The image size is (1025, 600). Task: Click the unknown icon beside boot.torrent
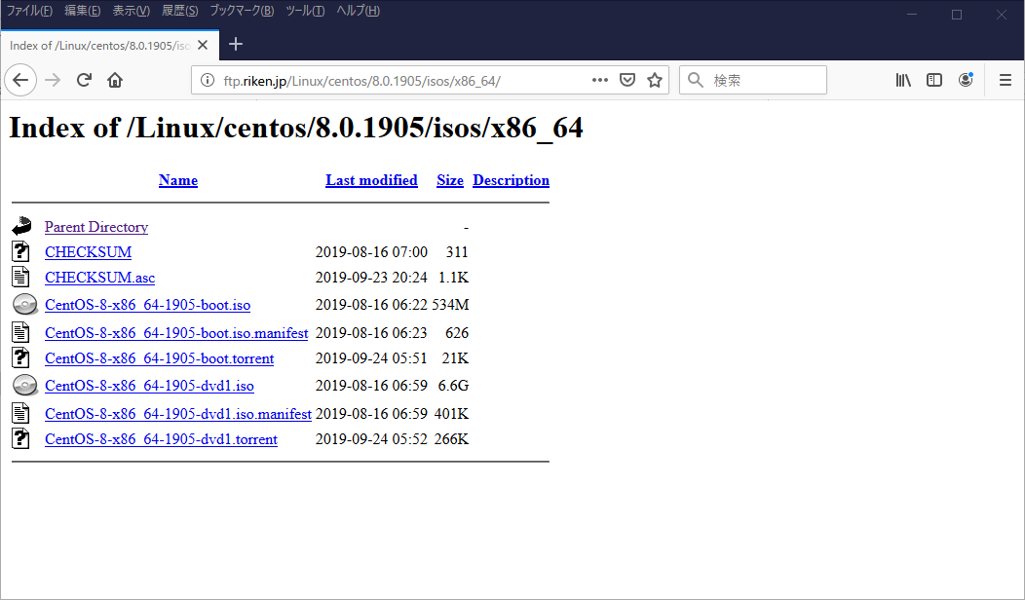tap(20, 358)
